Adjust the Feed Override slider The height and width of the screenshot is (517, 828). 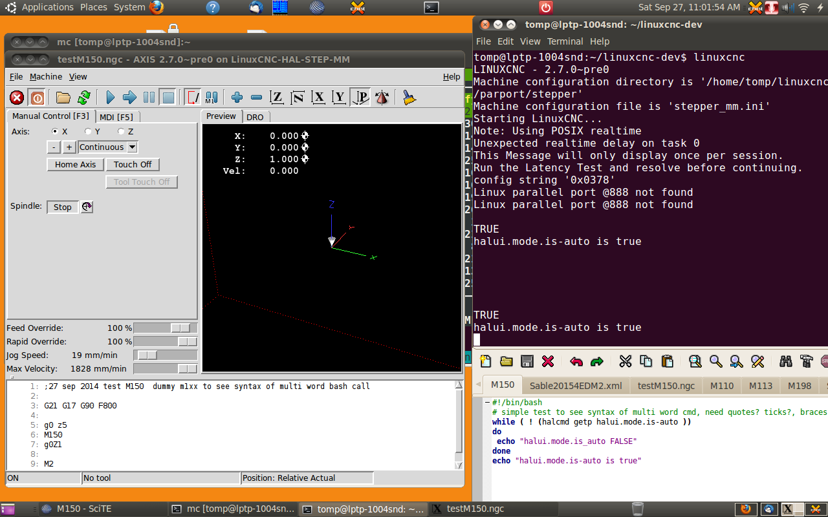(x=180, y=328)
